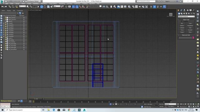Toggle Auto Key animation mode

click(161, 104)
